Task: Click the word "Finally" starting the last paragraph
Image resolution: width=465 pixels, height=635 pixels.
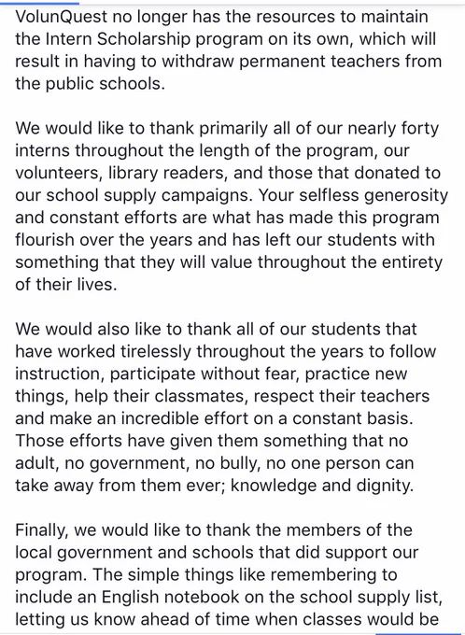Action: tap(42, 530)
